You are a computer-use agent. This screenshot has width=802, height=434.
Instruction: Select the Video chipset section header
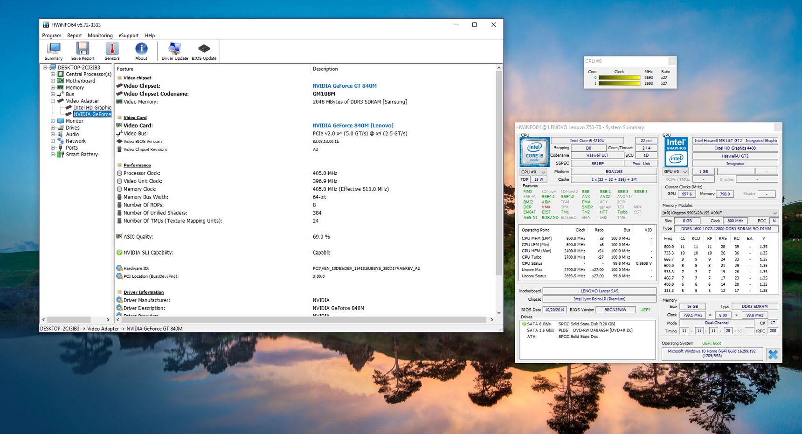(137, 78)
